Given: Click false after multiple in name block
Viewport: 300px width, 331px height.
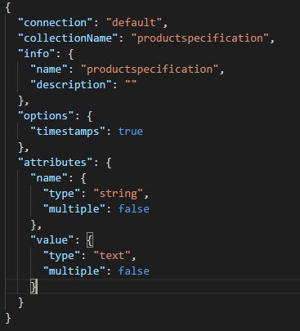Looking at the screenshot, I should (134, 209).
